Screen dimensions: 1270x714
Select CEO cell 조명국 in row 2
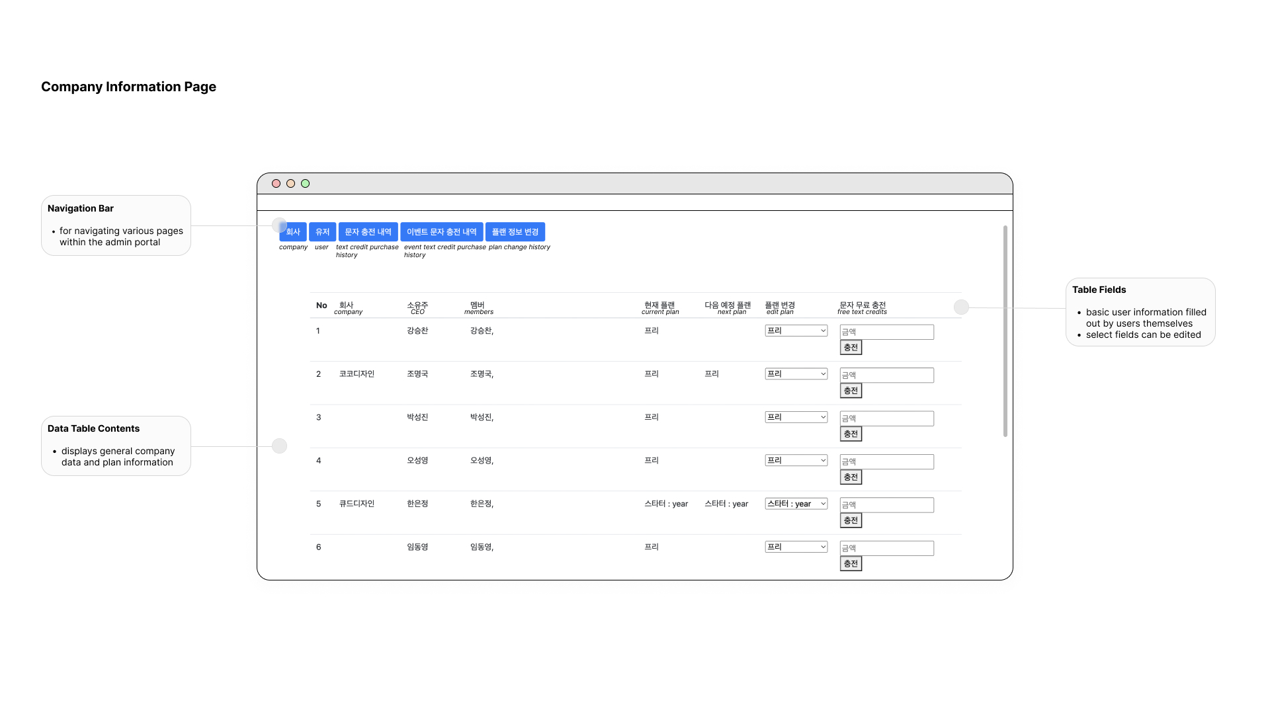click(417, 374)
